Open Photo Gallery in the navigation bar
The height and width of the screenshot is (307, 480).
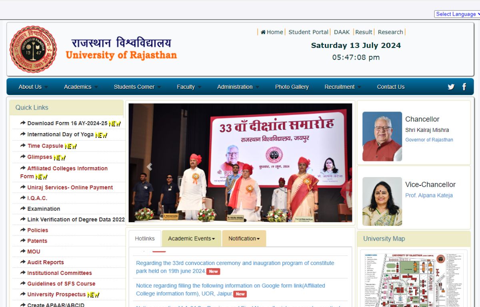click(x=292, y=87)
